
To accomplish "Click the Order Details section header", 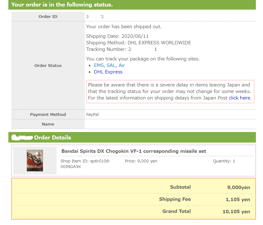I will click(132, 137).
